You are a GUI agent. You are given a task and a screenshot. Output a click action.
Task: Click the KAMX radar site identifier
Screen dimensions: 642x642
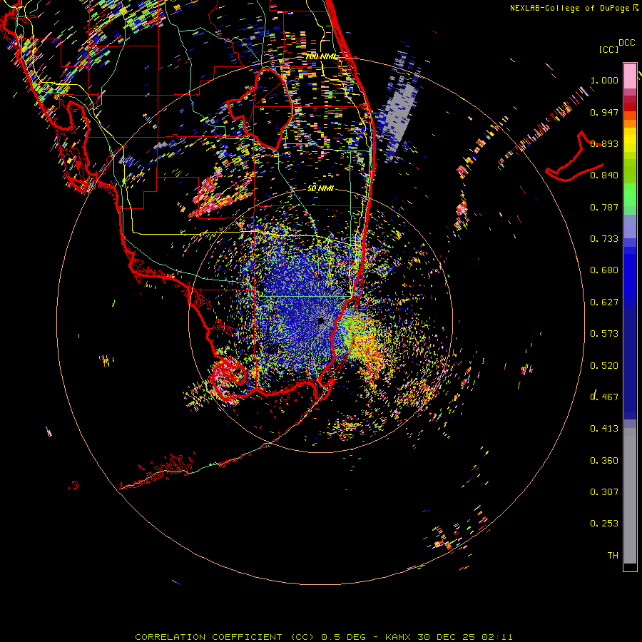coord(397,637)
